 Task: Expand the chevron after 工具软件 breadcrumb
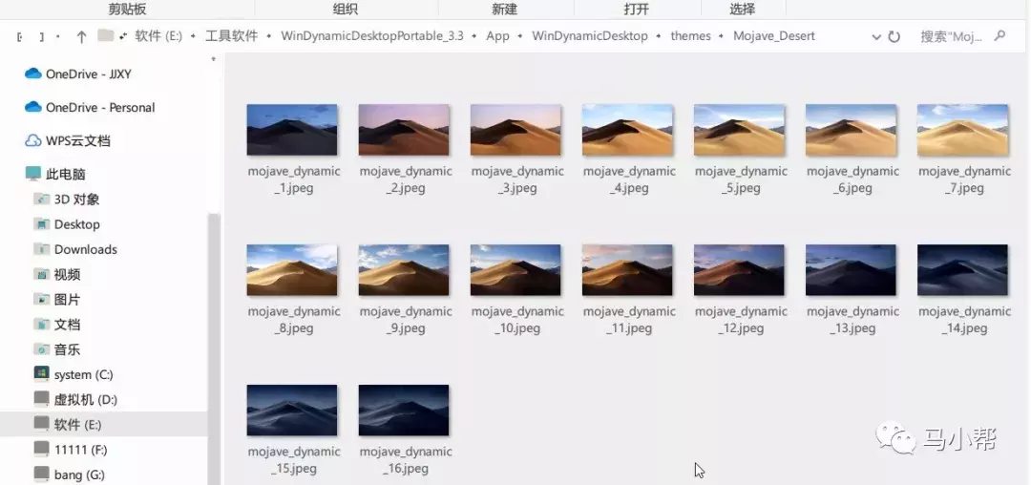[x=269, y=37]
